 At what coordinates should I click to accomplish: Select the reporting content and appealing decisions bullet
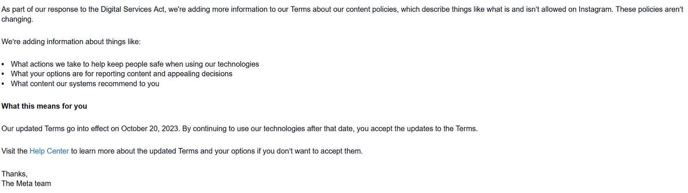coord(121,74)
